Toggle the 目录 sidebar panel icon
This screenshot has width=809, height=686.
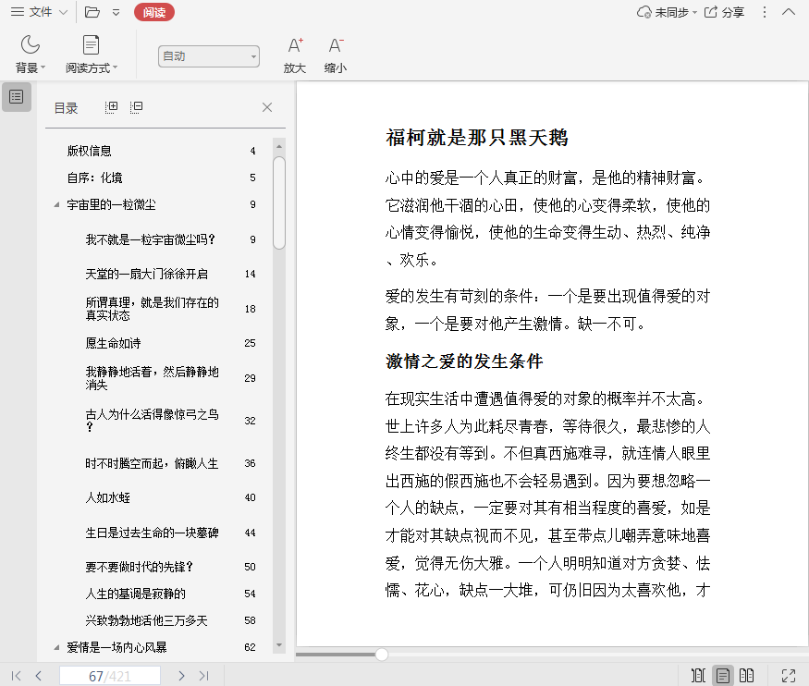(17, 96)
